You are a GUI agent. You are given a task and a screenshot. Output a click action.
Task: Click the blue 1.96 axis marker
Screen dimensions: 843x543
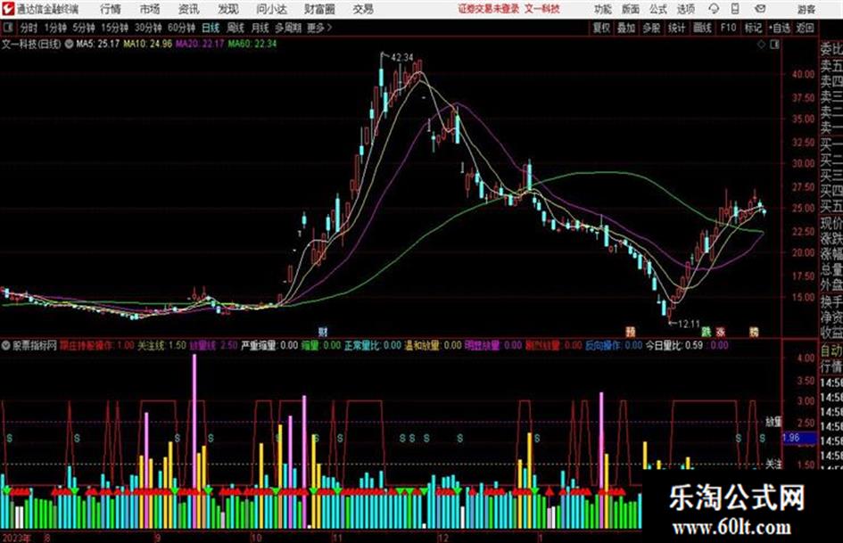(x=799, y=438)
